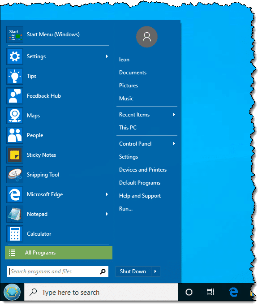
Task: Open Help and Support
Action: 140,196
